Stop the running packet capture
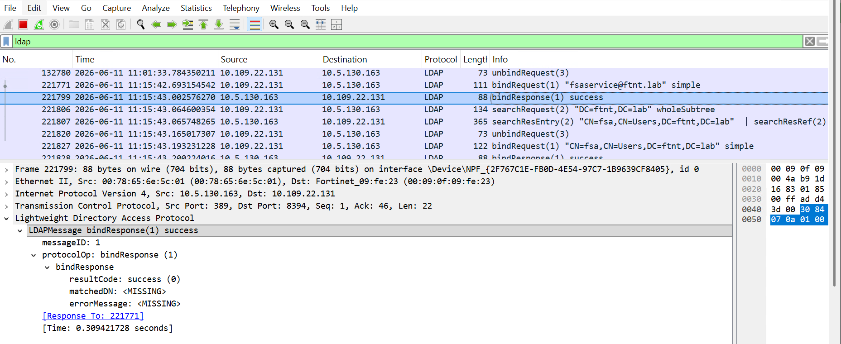The height and width of the screenshot is (344, 841). (x=23, y=24)
